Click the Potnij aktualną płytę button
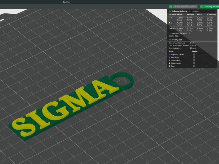This screenshot has width=219, height=164. (185, 7)
